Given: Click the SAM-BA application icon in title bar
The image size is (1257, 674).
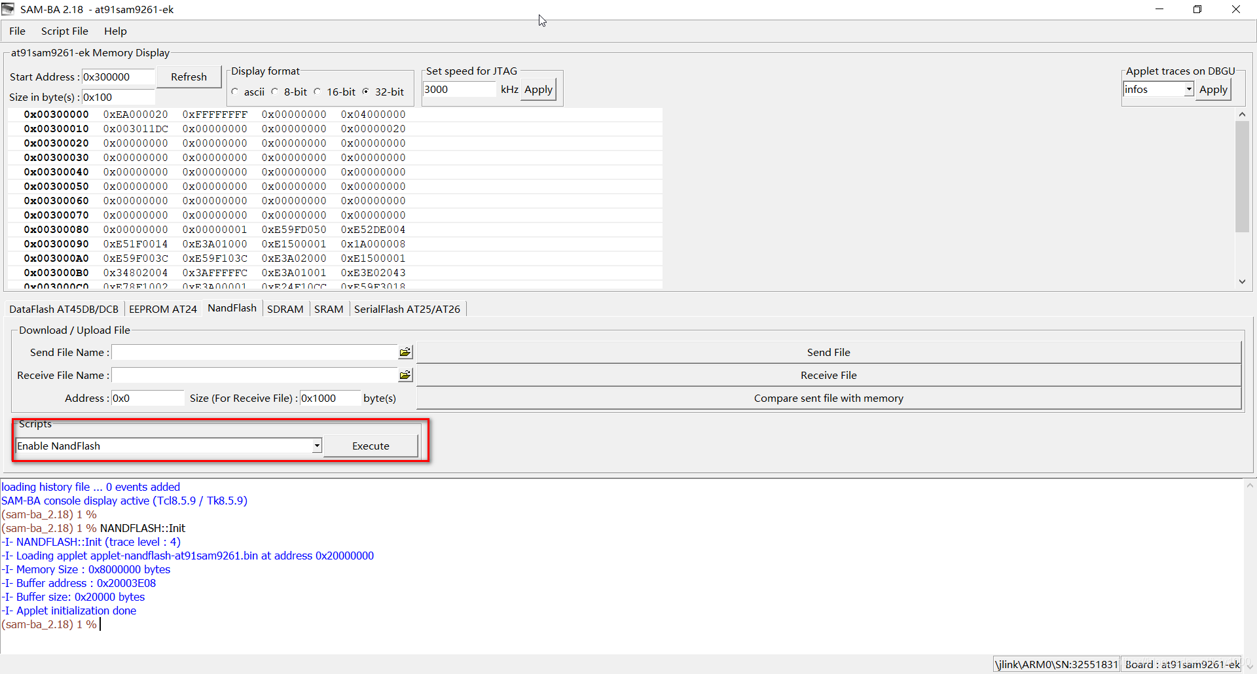Looking at the screenshot, I should point(8,9).
